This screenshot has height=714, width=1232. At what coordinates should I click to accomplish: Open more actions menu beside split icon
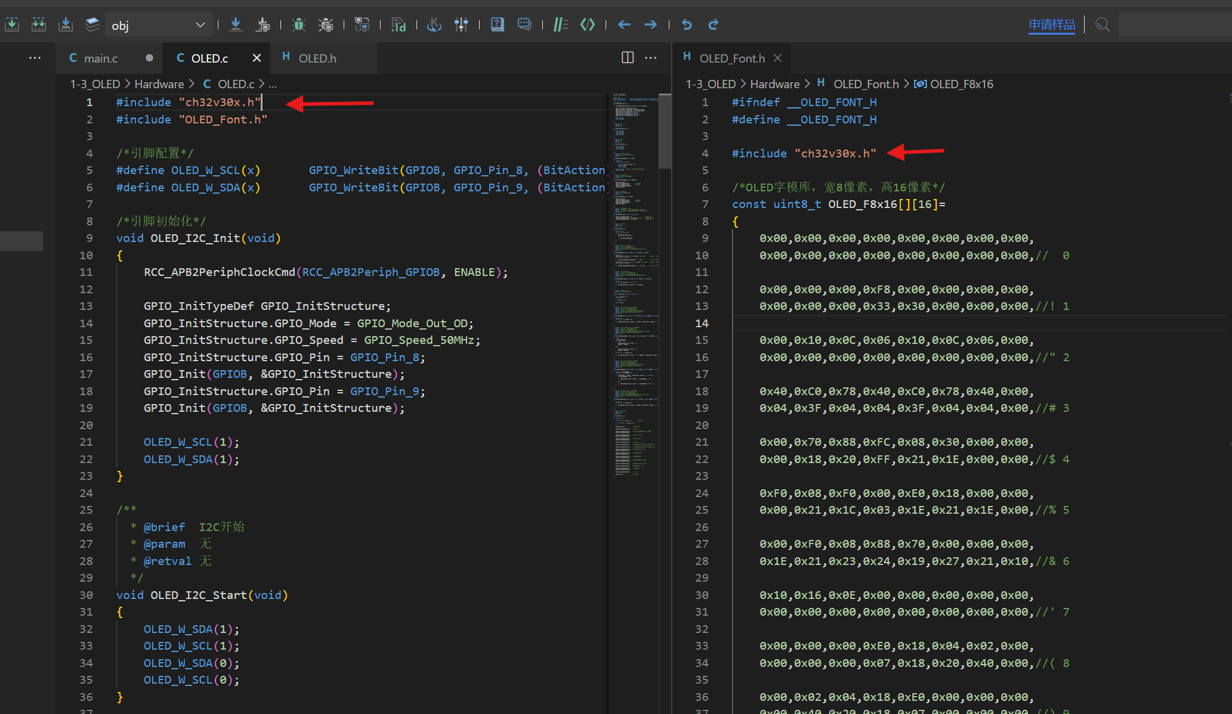tap(651, 57)
